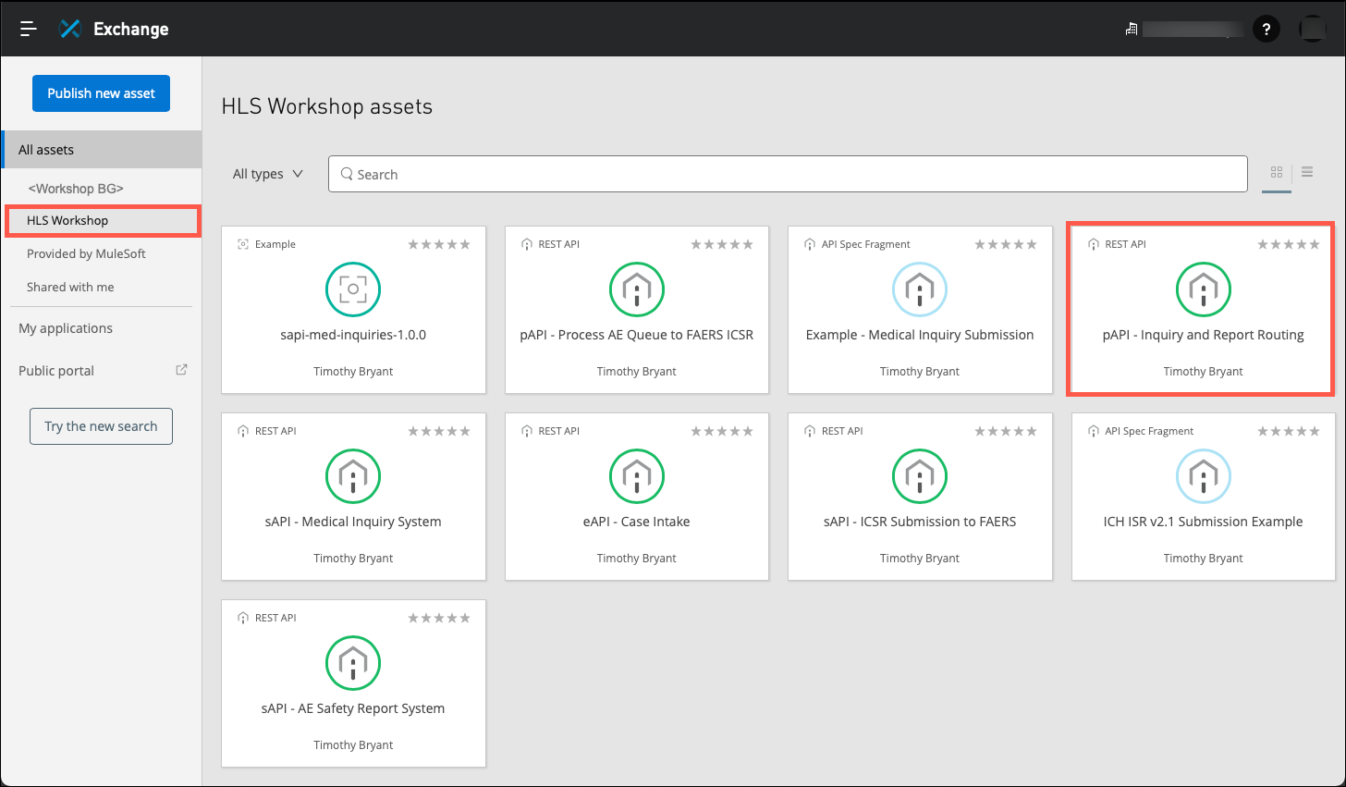Click the Publish new asset button
This screenshot has height=787, width=1346.
[x=101, y=93]
